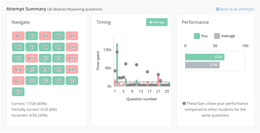Click the 65% You performance bar
The image size is (260, 133).
(x=205, y=57)
